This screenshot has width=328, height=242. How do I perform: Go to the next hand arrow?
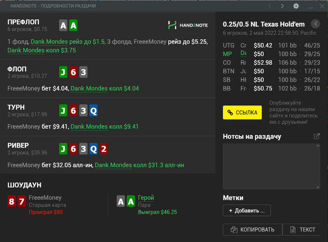coord(282,6)
